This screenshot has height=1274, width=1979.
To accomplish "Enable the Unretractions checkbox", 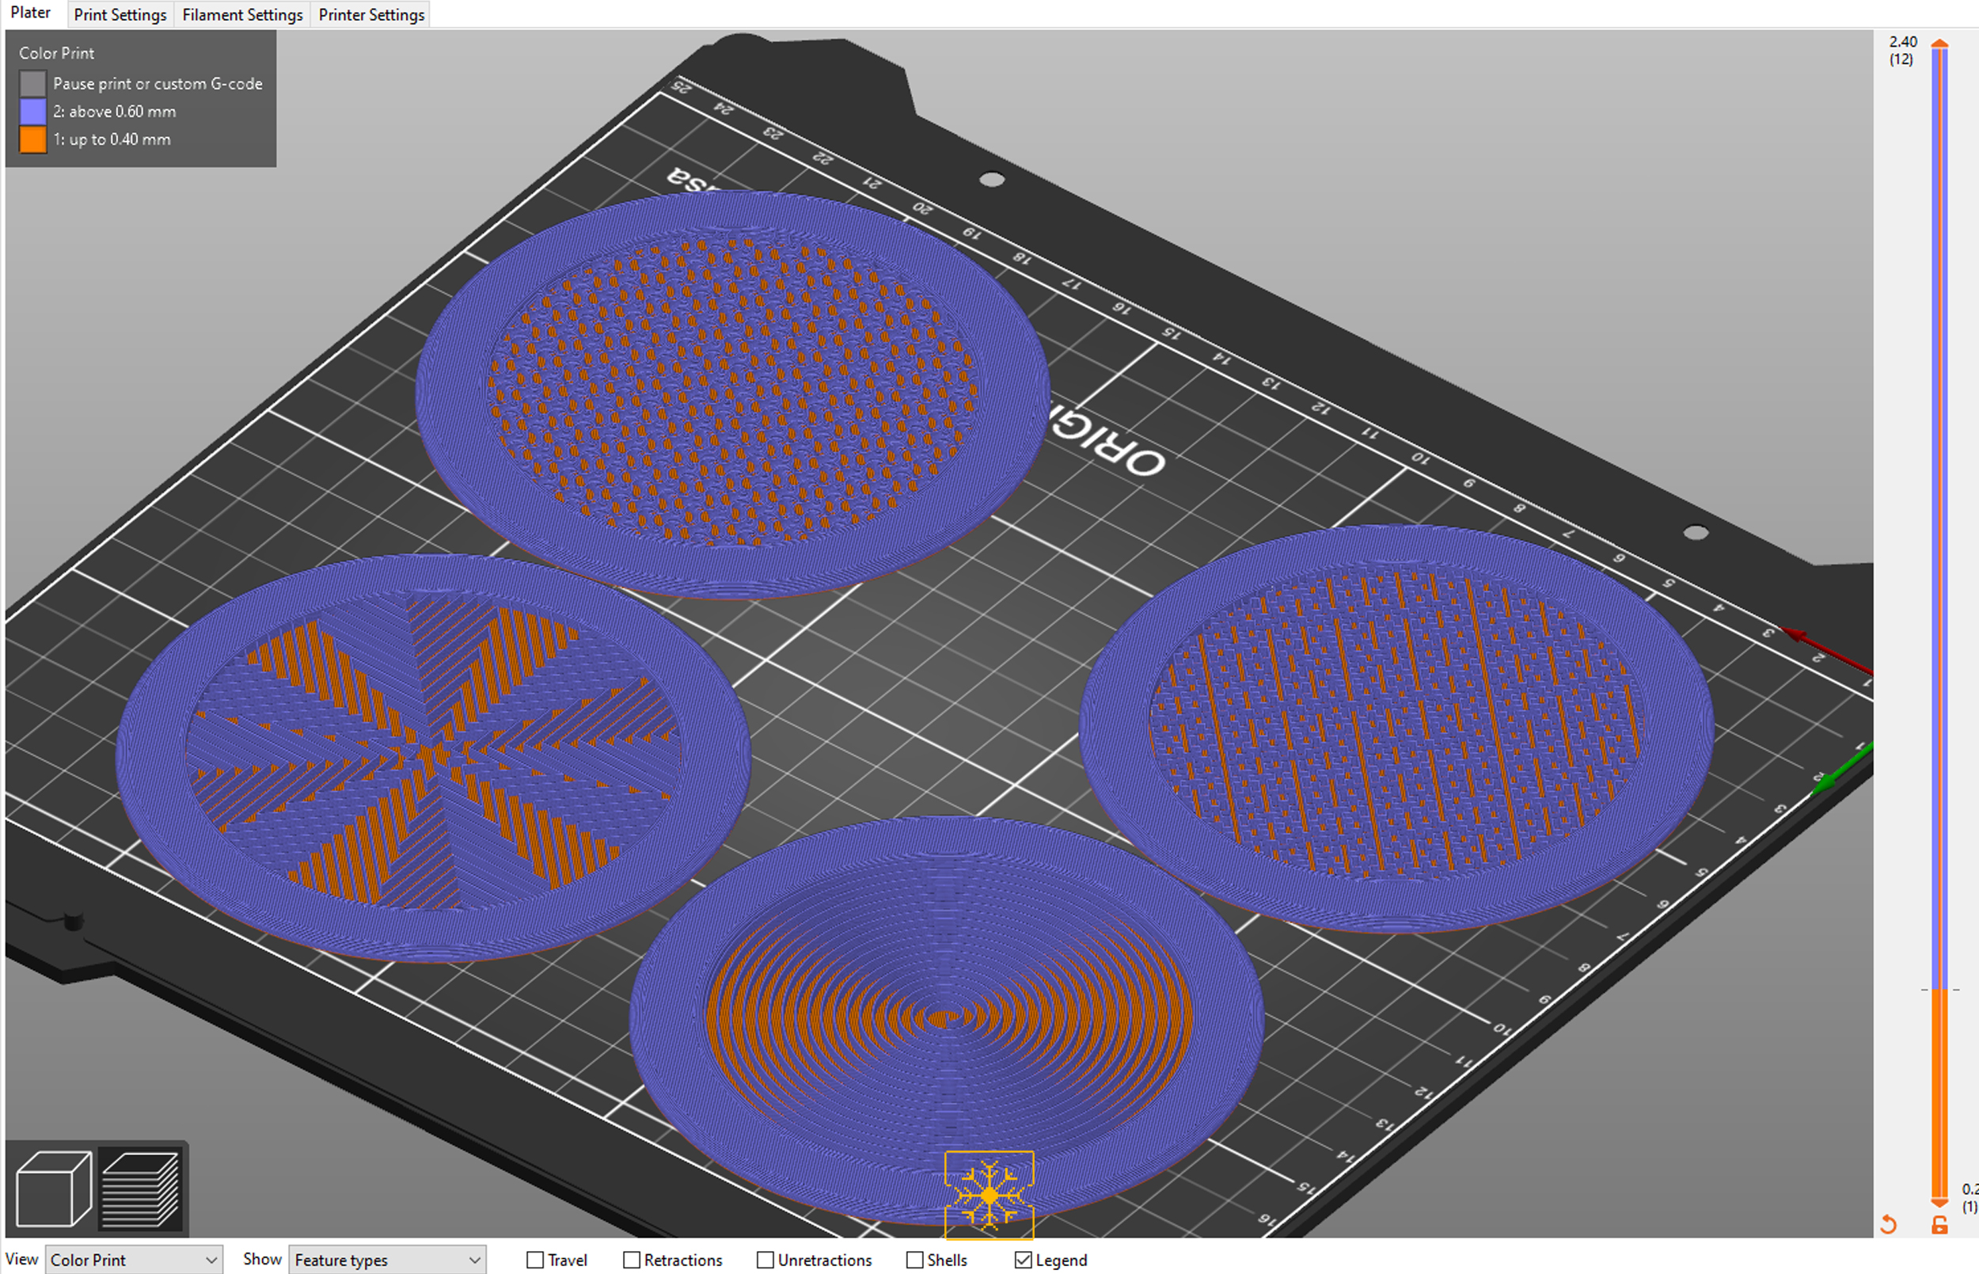I will (765, 1260).
